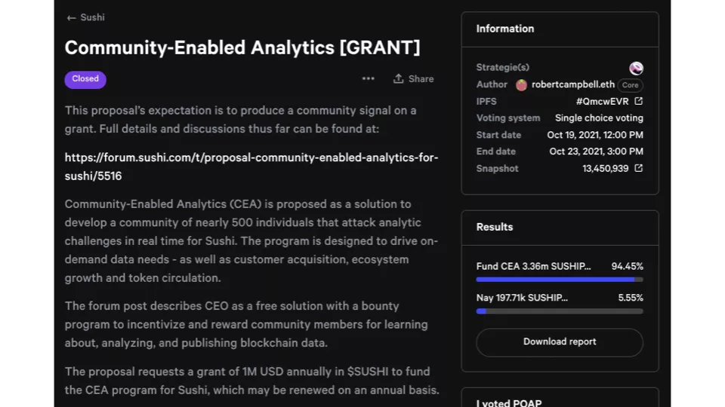The image size is (725, 407).
Task: Click start date Oct 19, 2021, 12:00 PM
Action: pos(595,135)
